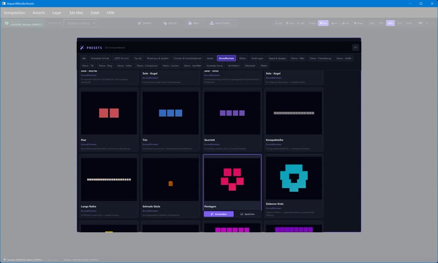Image resolution: width=438 pixels, height=263 pixels.
Task: Open the Schmale Säule preset thumbnail
Action: coord(170,179)
